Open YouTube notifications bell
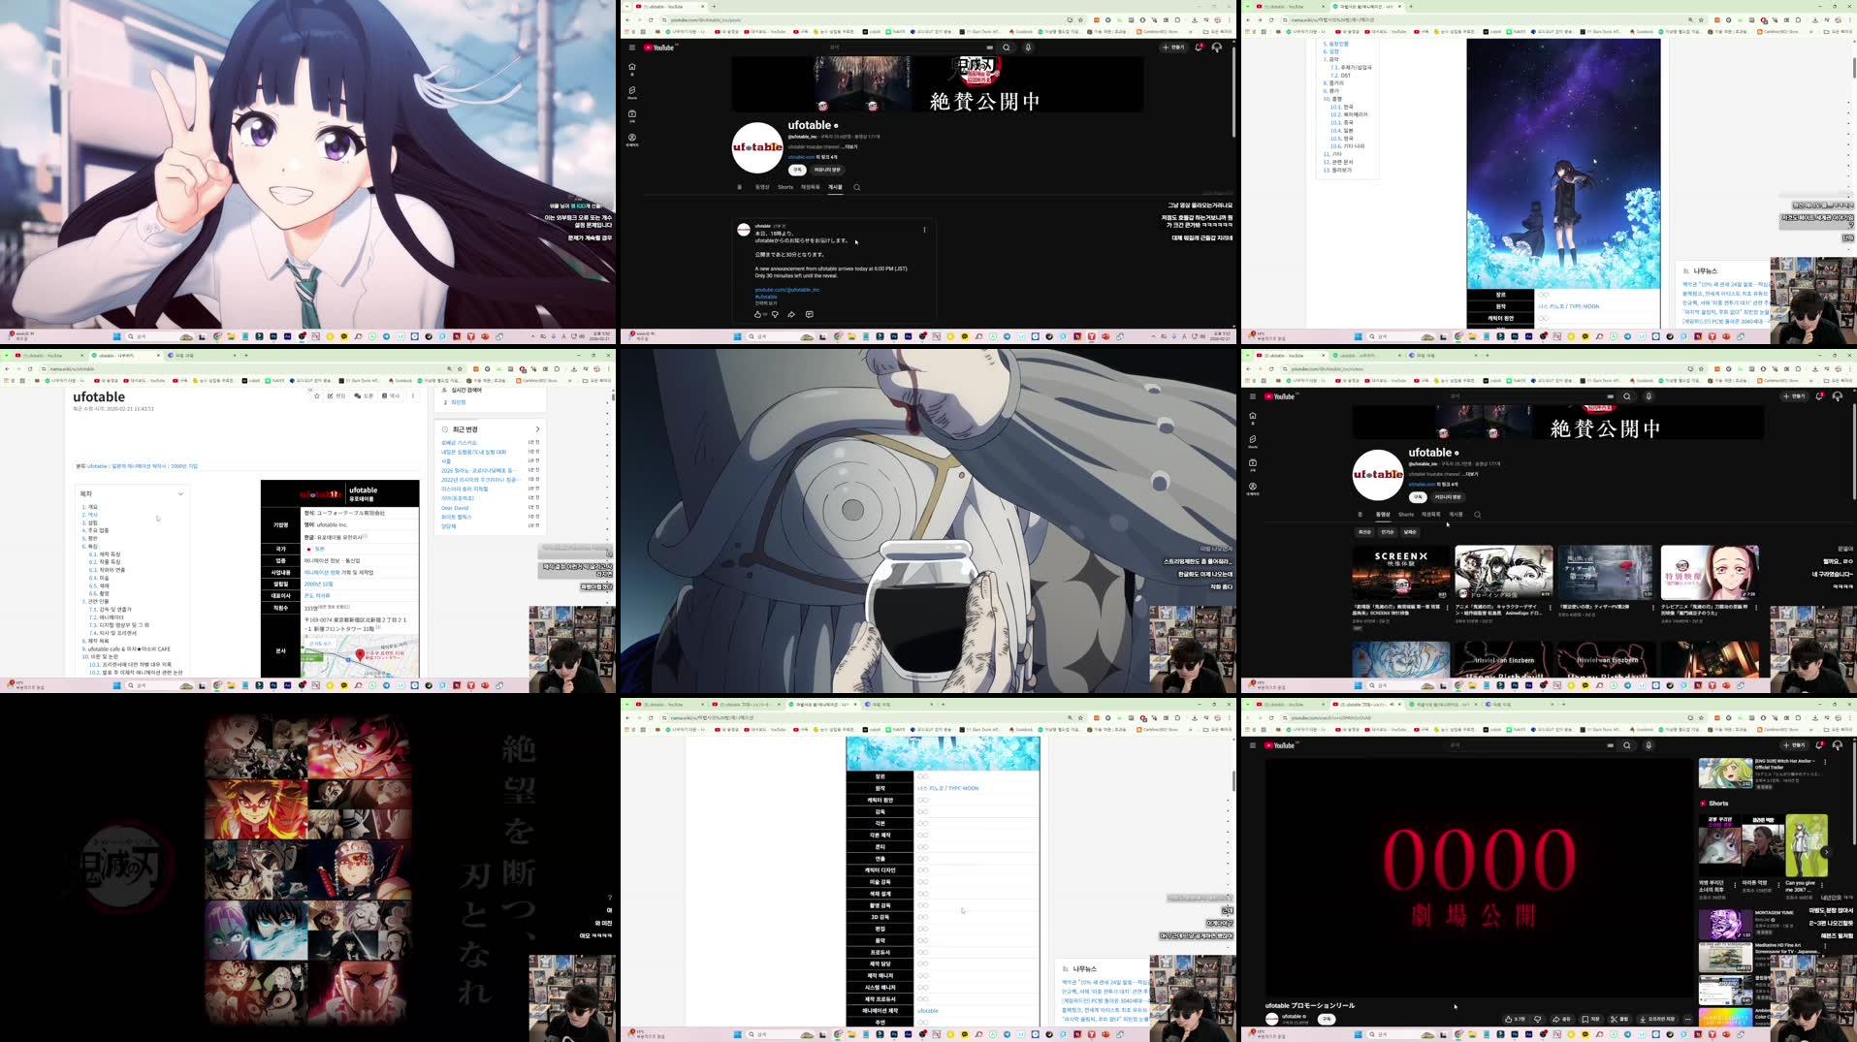 click(x=1200, y=47)
